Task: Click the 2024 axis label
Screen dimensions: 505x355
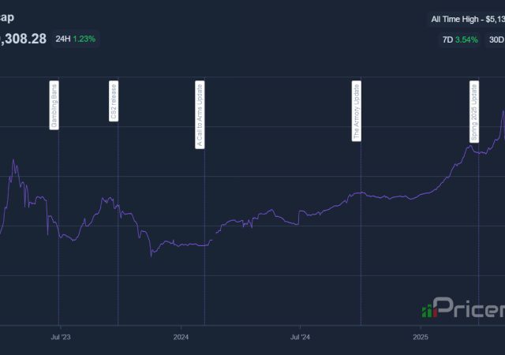Action: pos(181,338)
